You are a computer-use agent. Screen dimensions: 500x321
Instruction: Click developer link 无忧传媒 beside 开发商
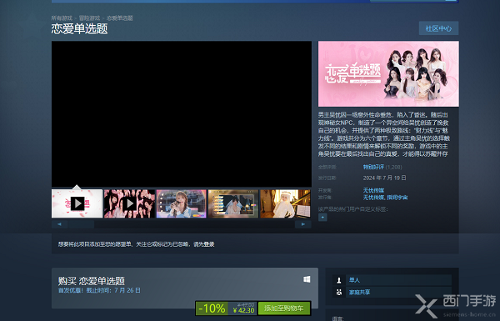[x=373, y=190]
